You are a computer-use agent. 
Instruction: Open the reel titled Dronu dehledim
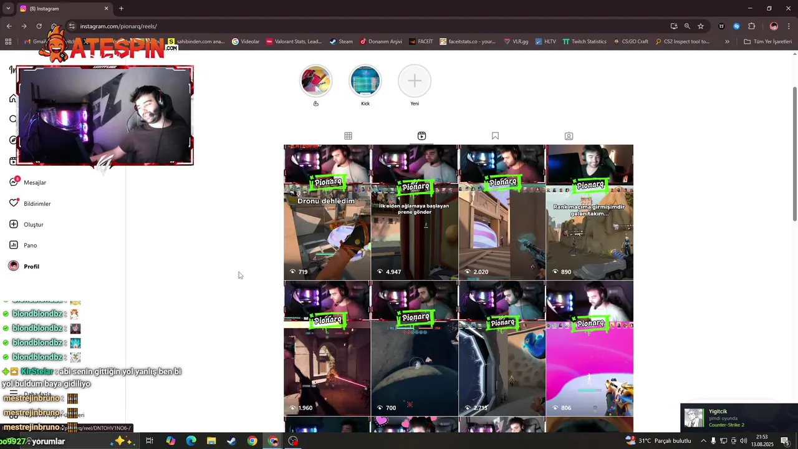(327, 212)
